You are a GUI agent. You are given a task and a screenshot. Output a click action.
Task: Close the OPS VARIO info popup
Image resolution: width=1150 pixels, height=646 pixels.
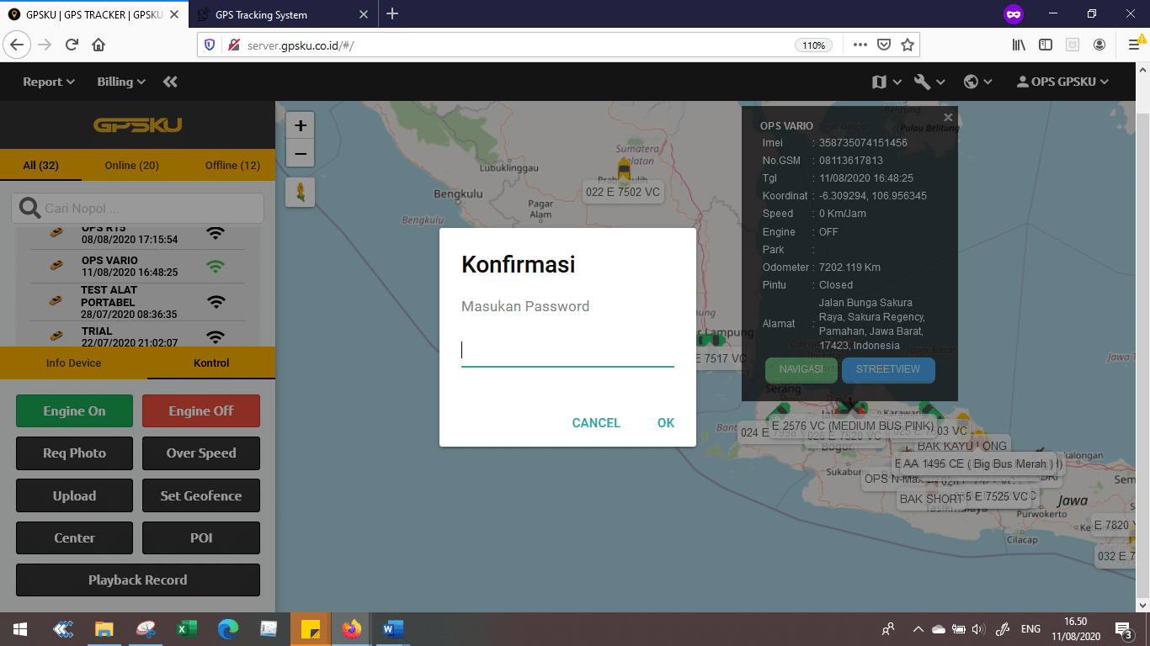[x=948, y=118]
